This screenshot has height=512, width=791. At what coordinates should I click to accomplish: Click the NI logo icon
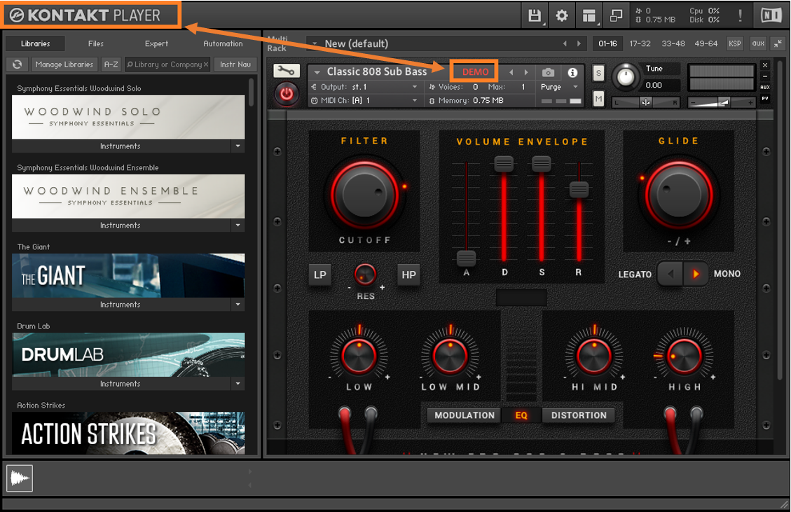pos(771,15)
